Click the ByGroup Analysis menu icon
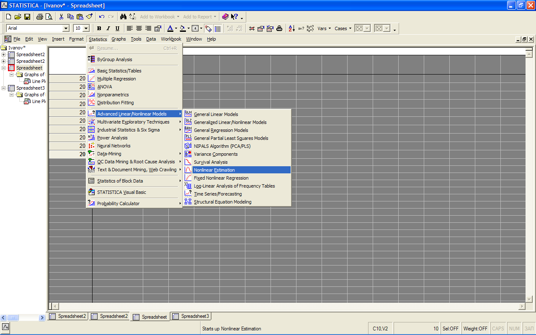The height and width of the screenshot is (335, 536). click(x=91, y=59)
